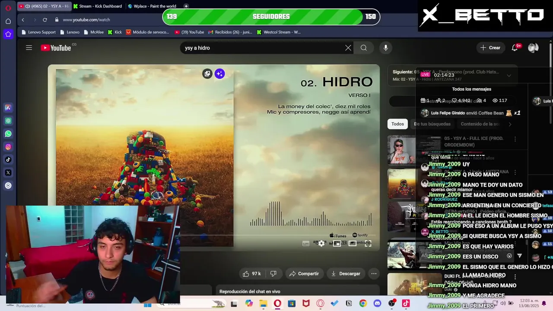The height and width of the screenshot is (311, 553).
Task: Select the Todos filter chip
Action: (397, 124)
